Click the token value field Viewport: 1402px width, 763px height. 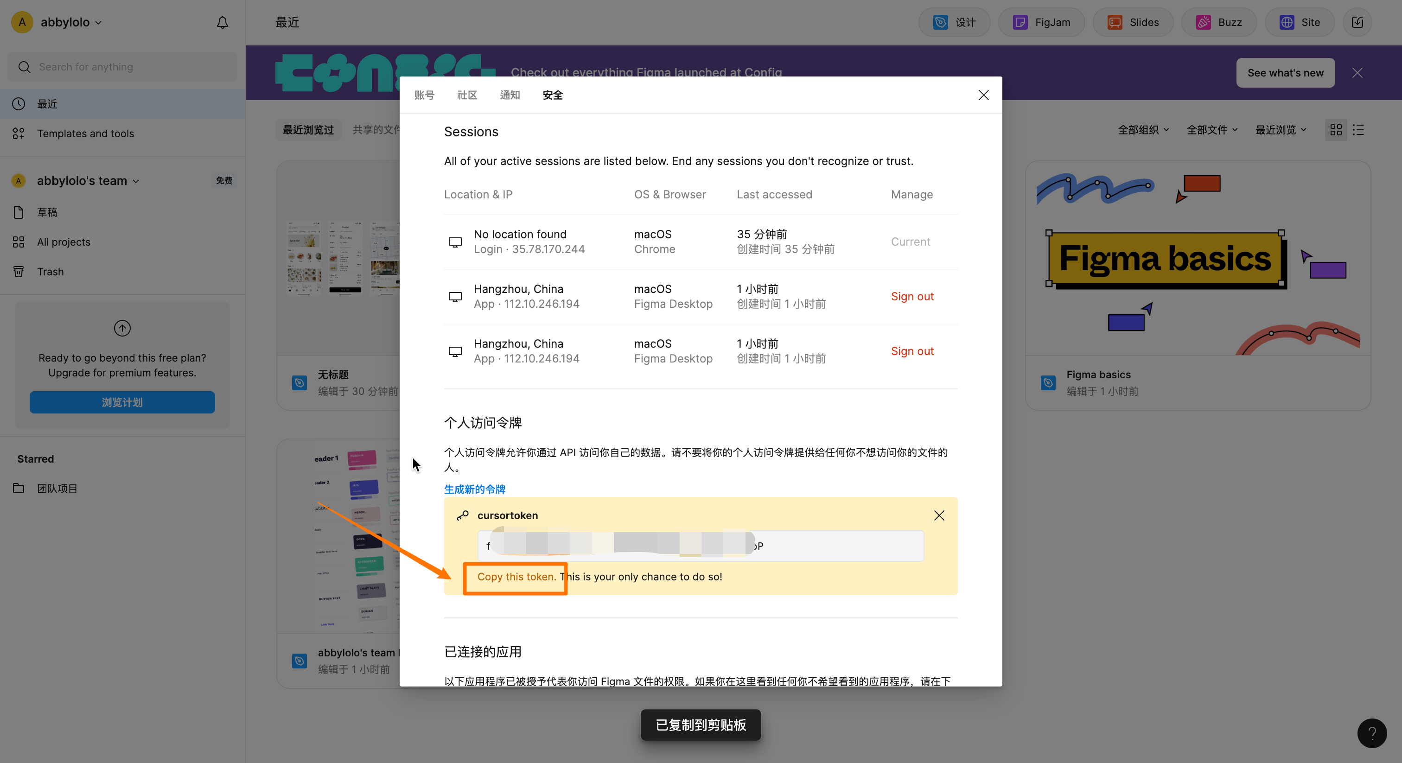pyautogui.click(x=701, y=546)
